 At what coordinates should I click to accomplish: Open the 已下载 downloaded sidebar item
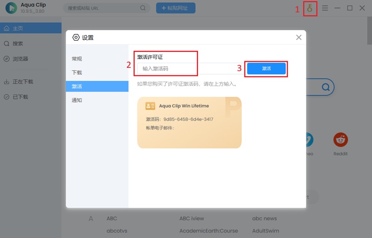point(31,97)
